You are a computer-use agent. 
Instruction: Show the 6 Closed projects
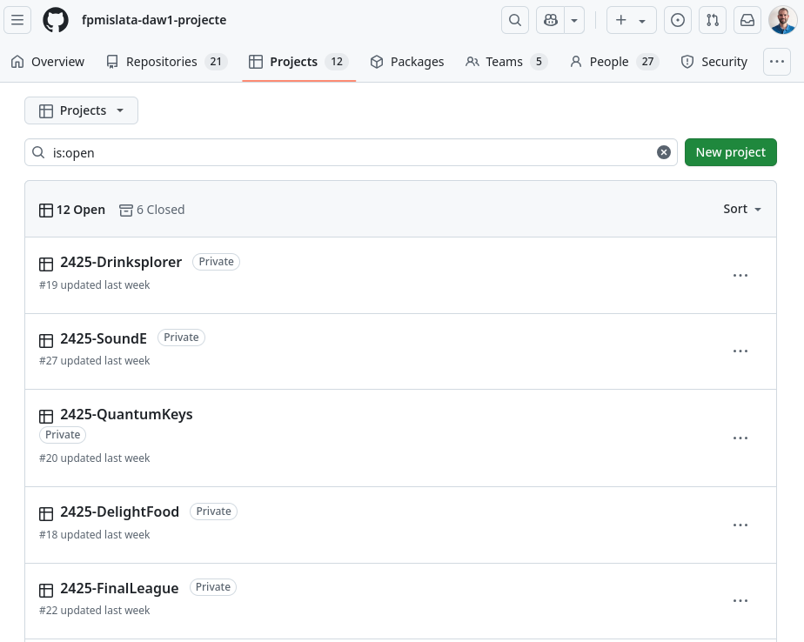pyautogui.click(x=151, y=210)
